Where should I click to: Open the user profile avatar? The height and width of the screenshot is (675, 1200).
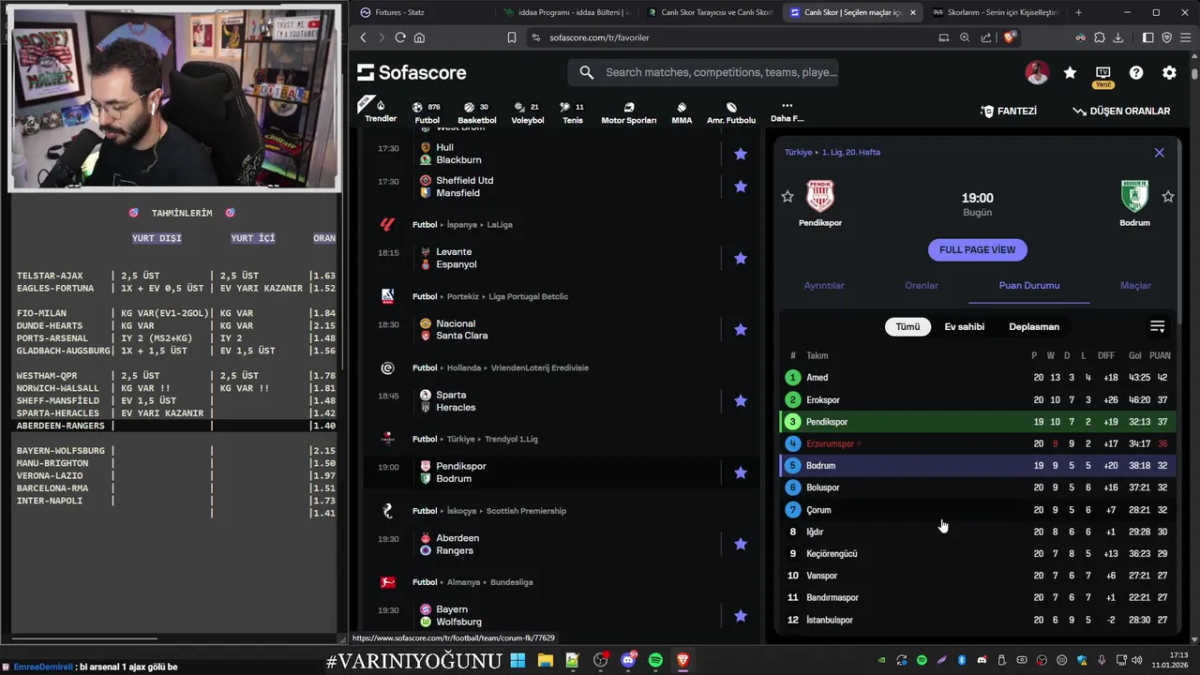(1037, 72)
